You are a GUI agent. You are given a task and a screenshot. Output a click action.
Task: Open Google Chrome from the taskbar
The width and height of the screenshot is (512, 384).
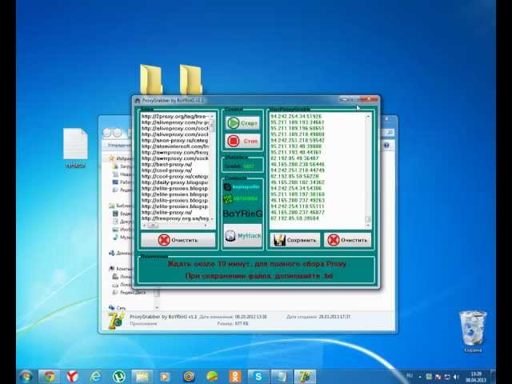coord(50,377)
